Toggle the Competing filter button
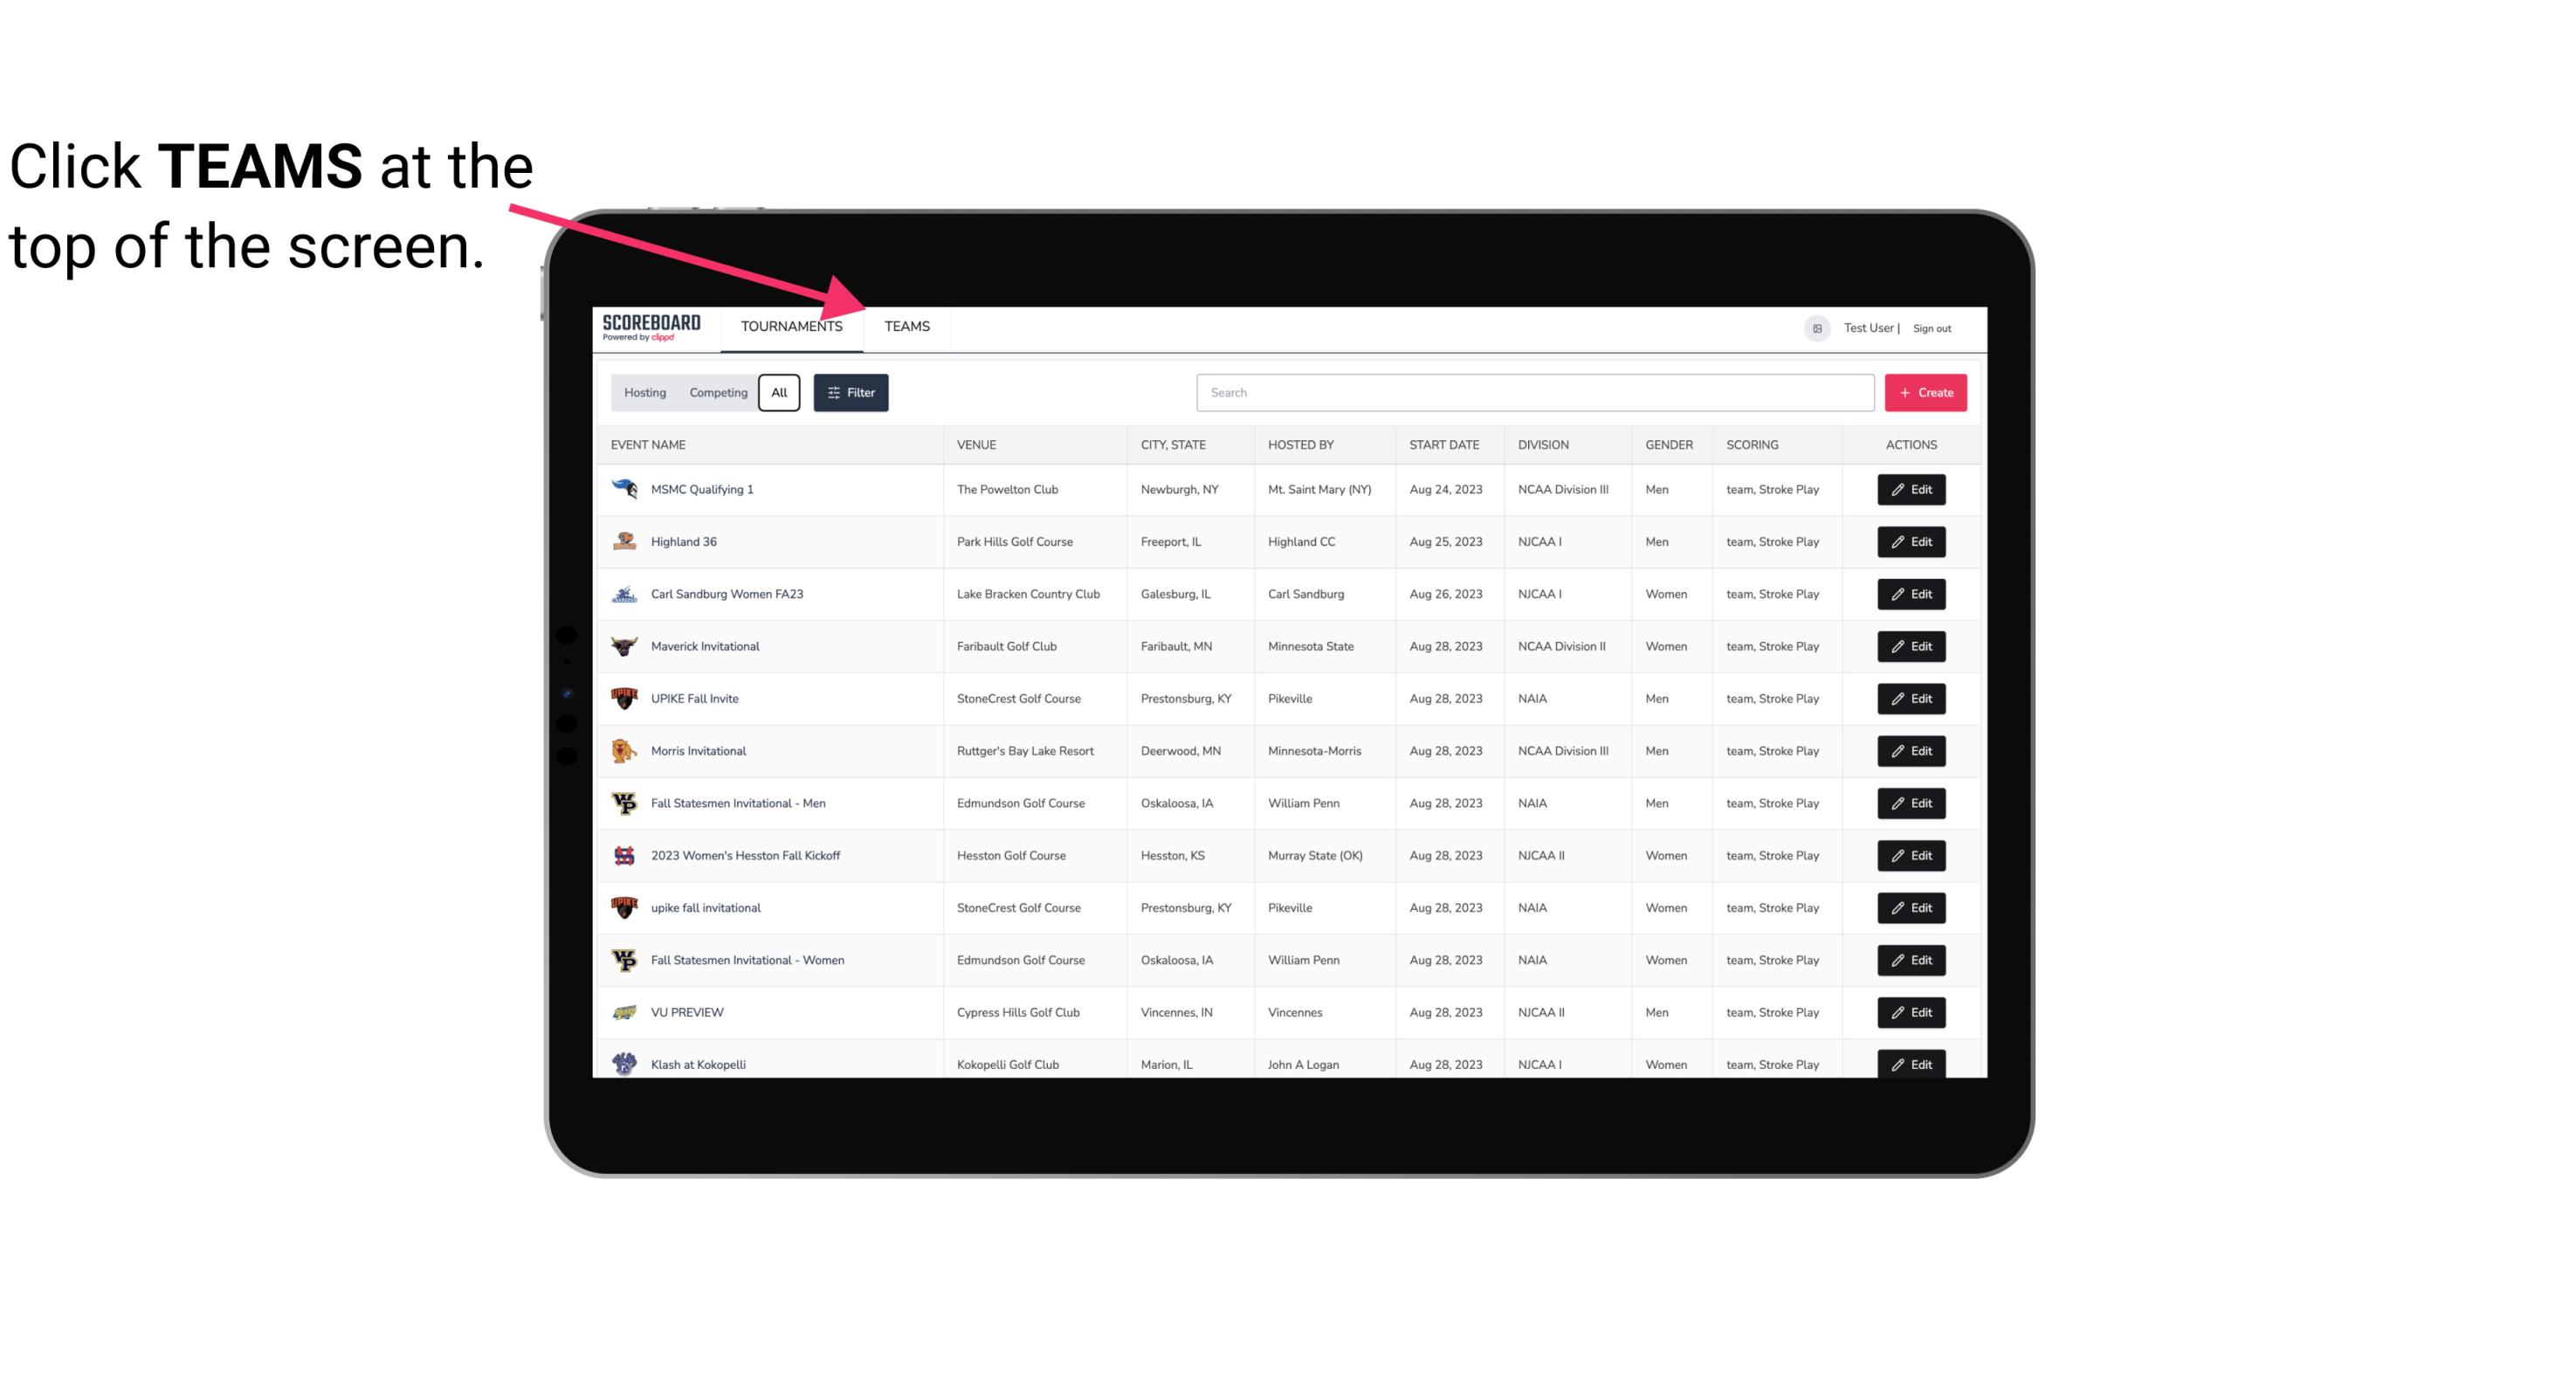The height and width of the screenshot is (1386, 2576). [x=715, y=393]
